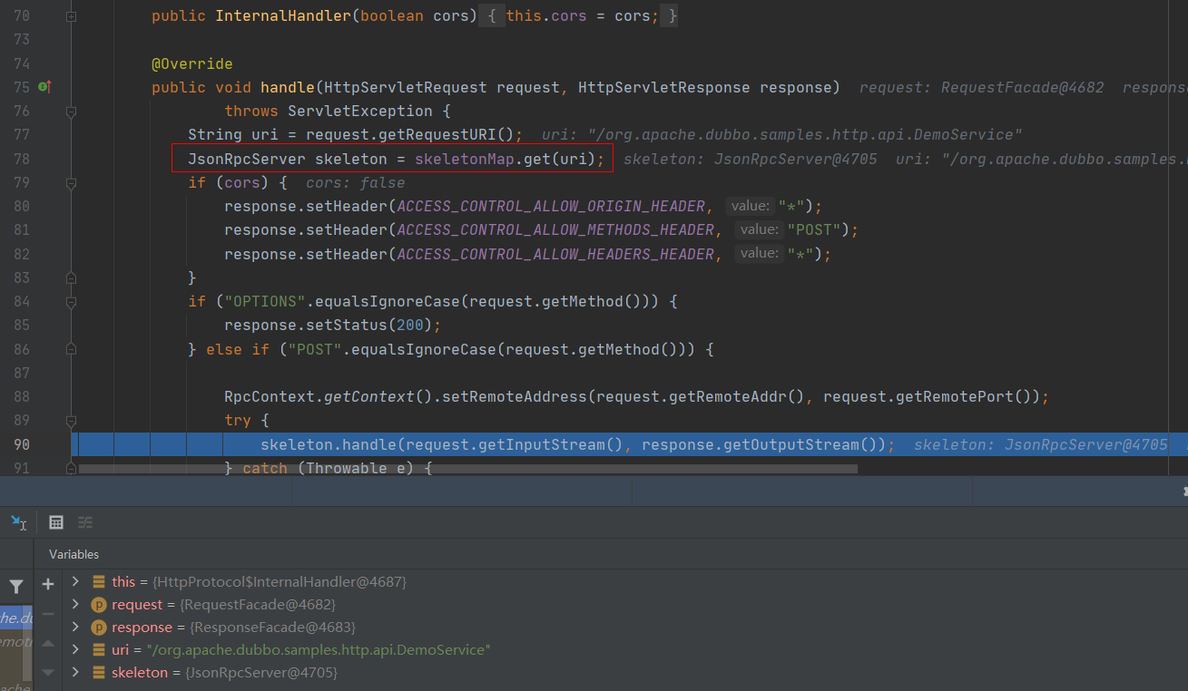Collapse the try block fold at line 89

(72, 421)
